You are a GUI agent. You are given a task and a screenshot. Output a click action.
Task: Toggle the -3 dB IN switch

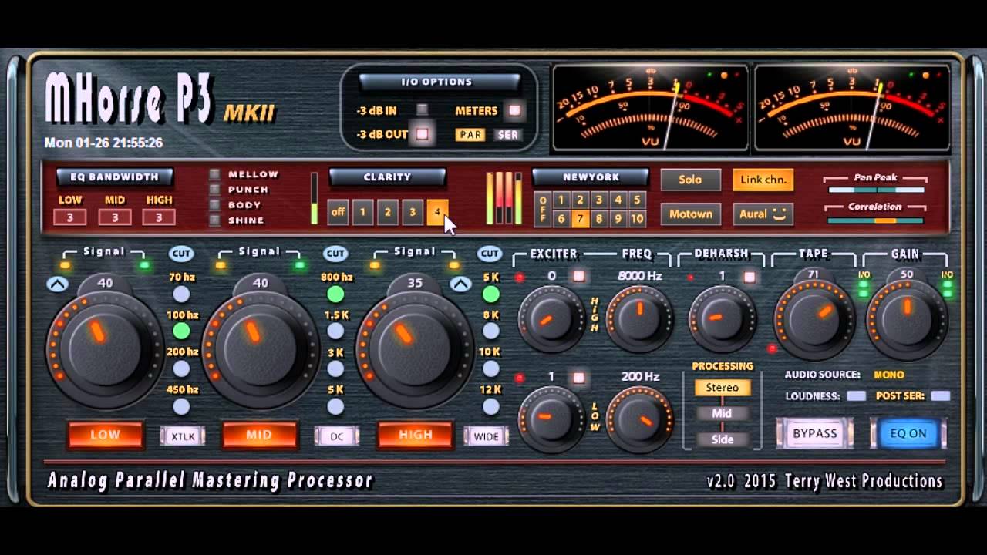click(x=422, y=110)
